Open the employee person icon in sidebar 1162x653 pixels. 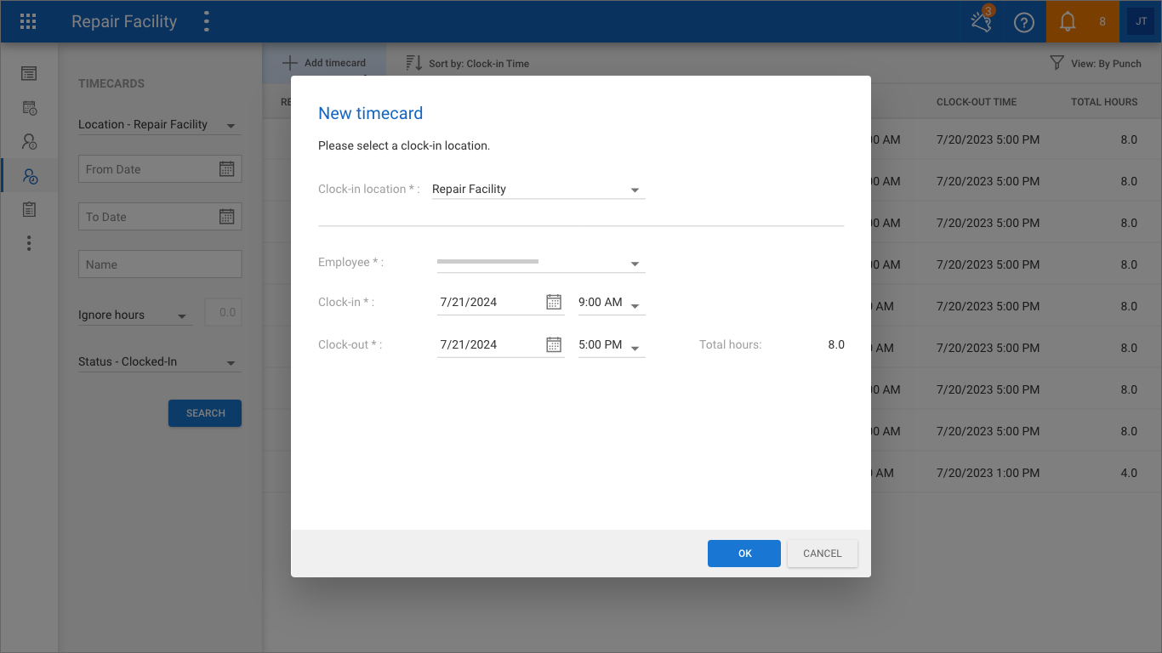point(29,142)
